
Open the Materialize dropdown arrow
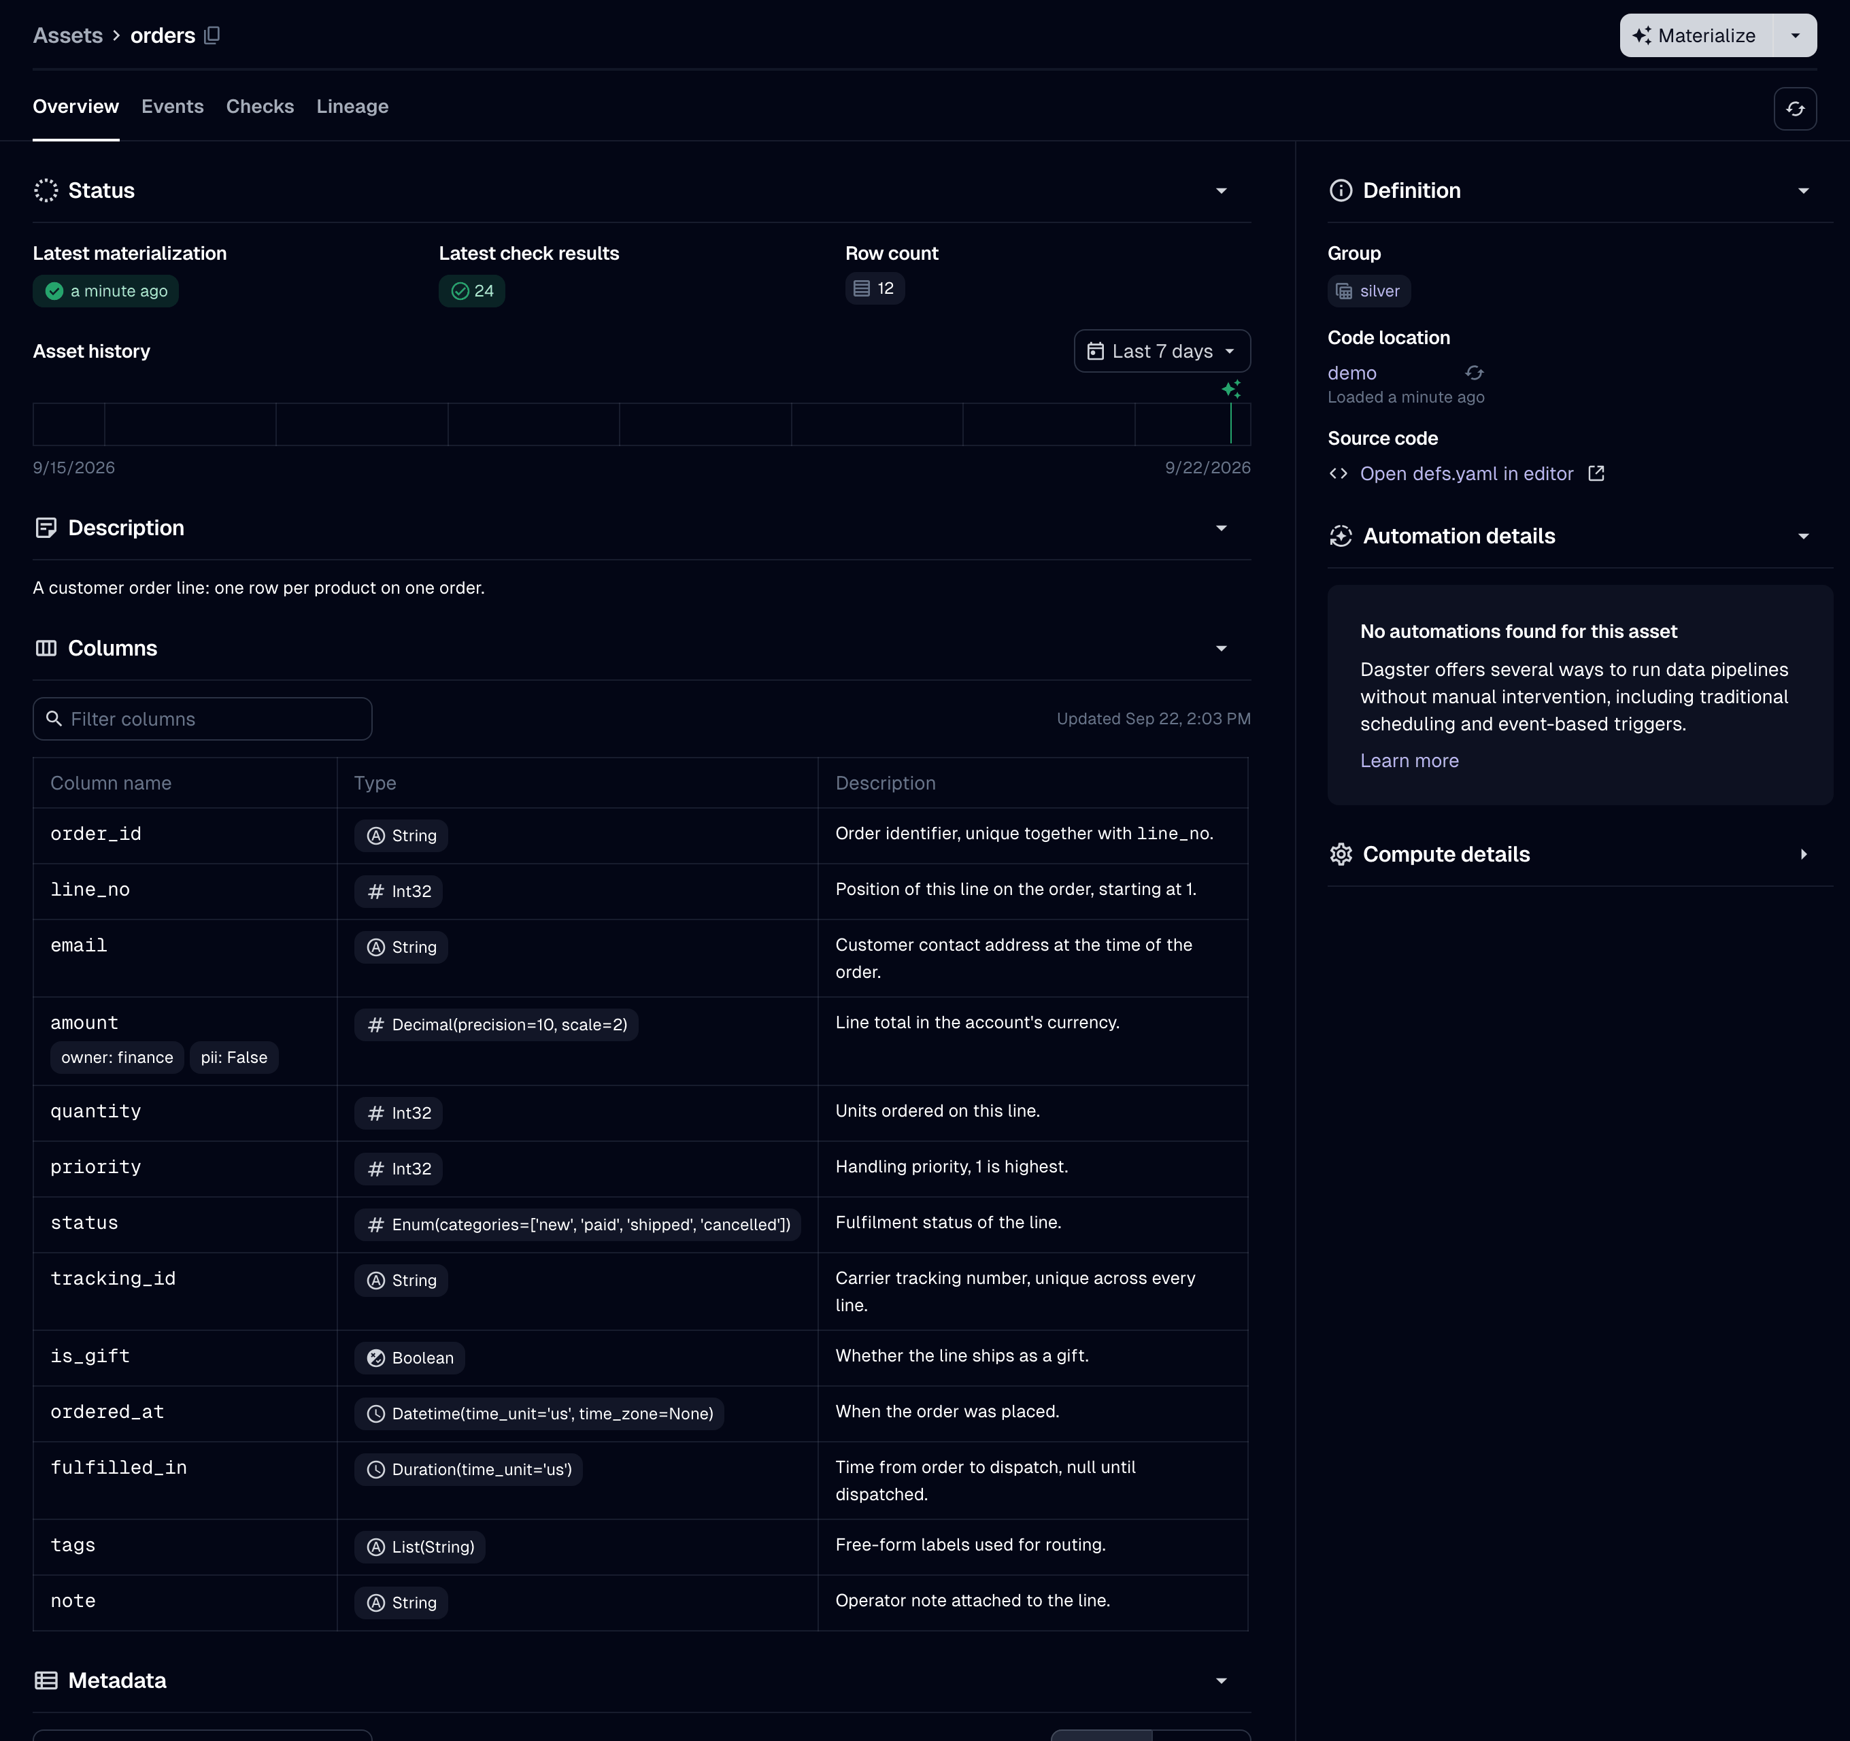click(1795, 35)
